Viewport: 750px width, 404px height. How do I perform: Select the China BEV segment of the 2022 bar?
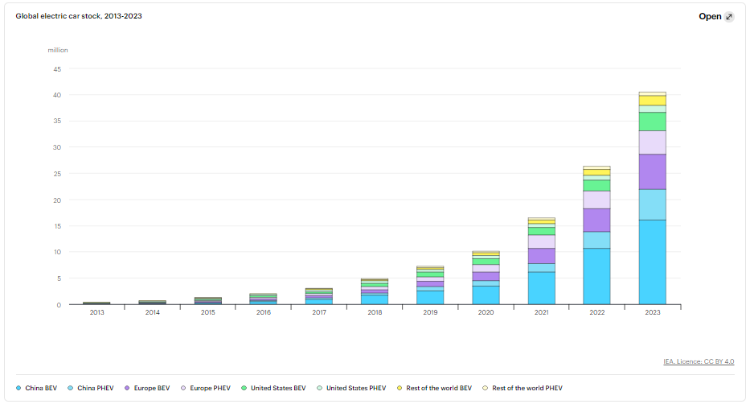pos(596,276)
